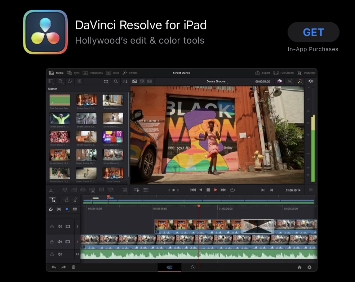
Task: Select the Street Dance 4_1 clip
Action: coord(60,120)
